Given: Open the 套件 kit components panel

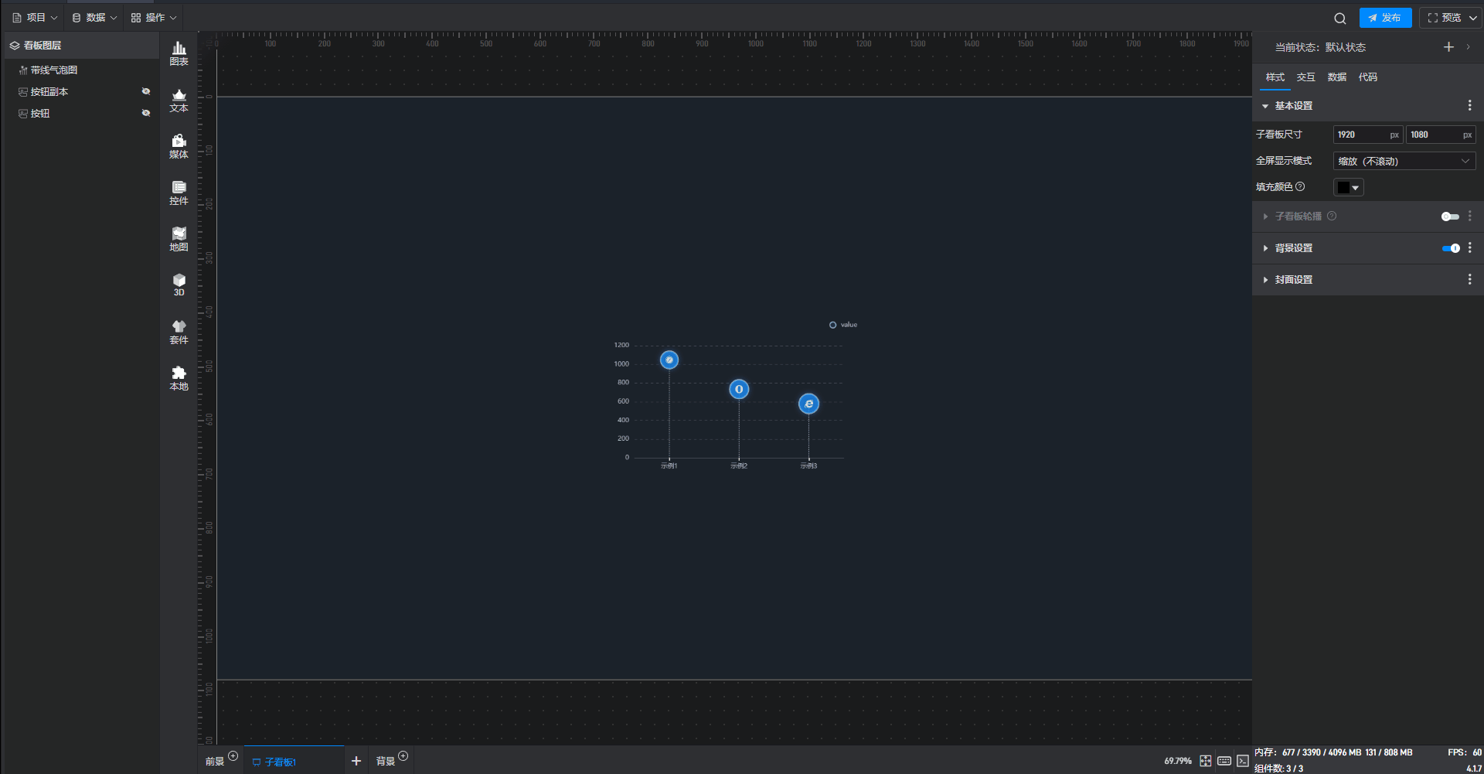Looking at the screenshot, I should pos(179,332).
